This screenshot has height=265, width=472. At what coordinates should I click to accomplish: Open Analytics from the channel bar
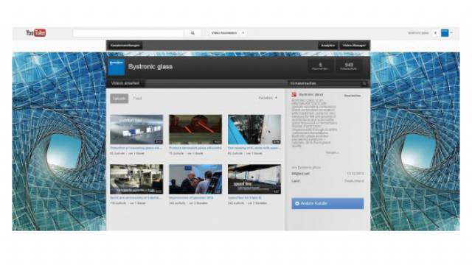click(328, 46)
